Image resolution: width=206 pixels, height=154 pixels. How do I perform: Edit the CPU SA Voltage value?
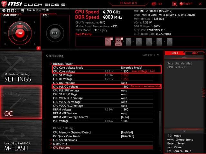(x=125, y=75)
